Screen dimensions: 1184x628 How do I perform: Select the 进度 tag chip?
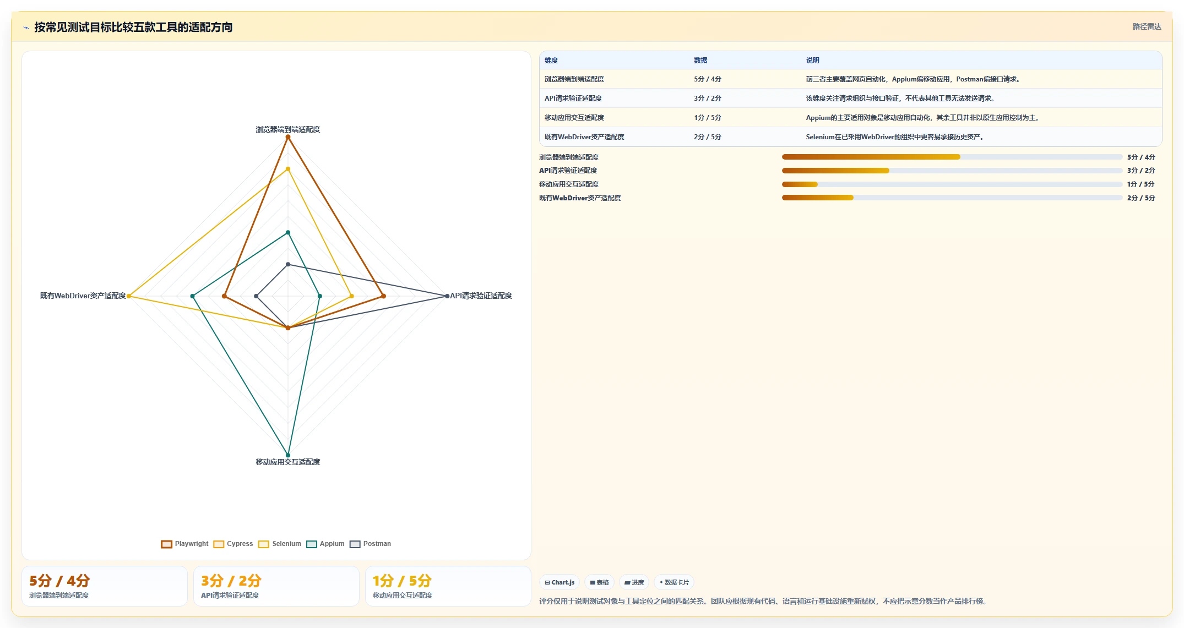point(634,582)
